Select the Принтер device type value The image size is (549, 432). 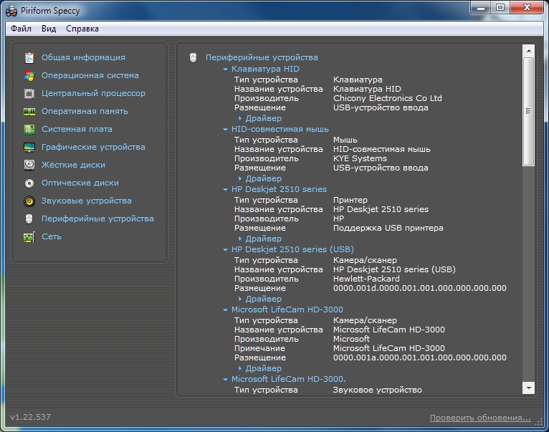click(x=350, y=201)
